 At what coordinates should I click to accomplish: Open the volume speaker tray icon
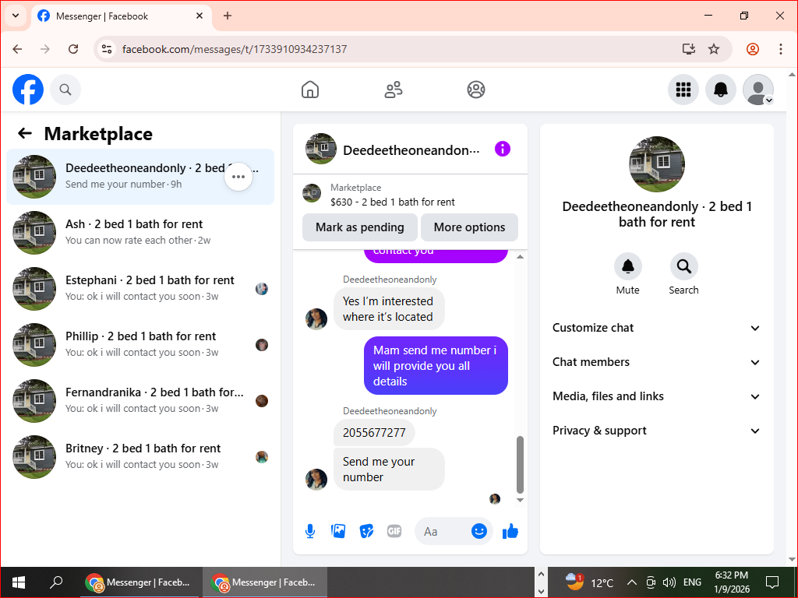669,582
